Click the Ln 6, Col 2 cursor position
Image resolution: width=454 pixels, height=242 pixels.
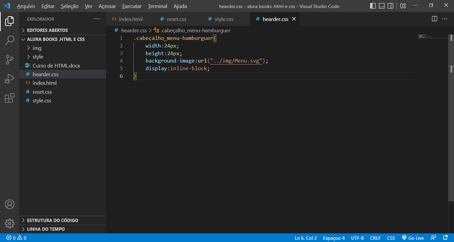click(306, 238)
